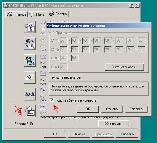Click the ID #4 field
The width and height of the screenshot is (157, 143).
(64, 67)
